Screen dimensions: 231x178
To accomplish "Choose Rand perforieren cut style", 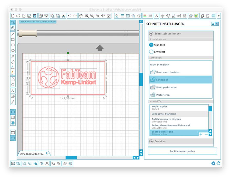I will [x=181, y=87].
